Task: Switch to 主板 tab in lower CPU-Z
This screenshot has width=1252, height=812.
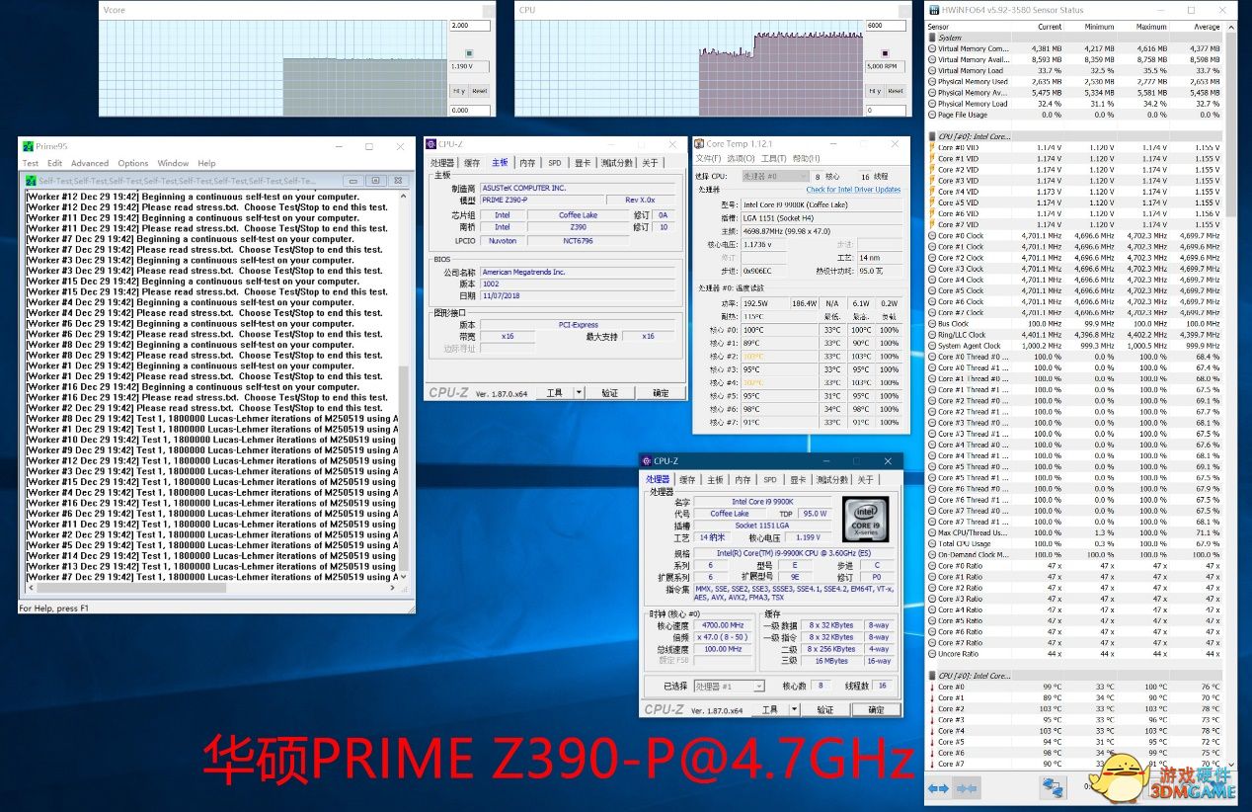Action: click(x=715, y=480)
